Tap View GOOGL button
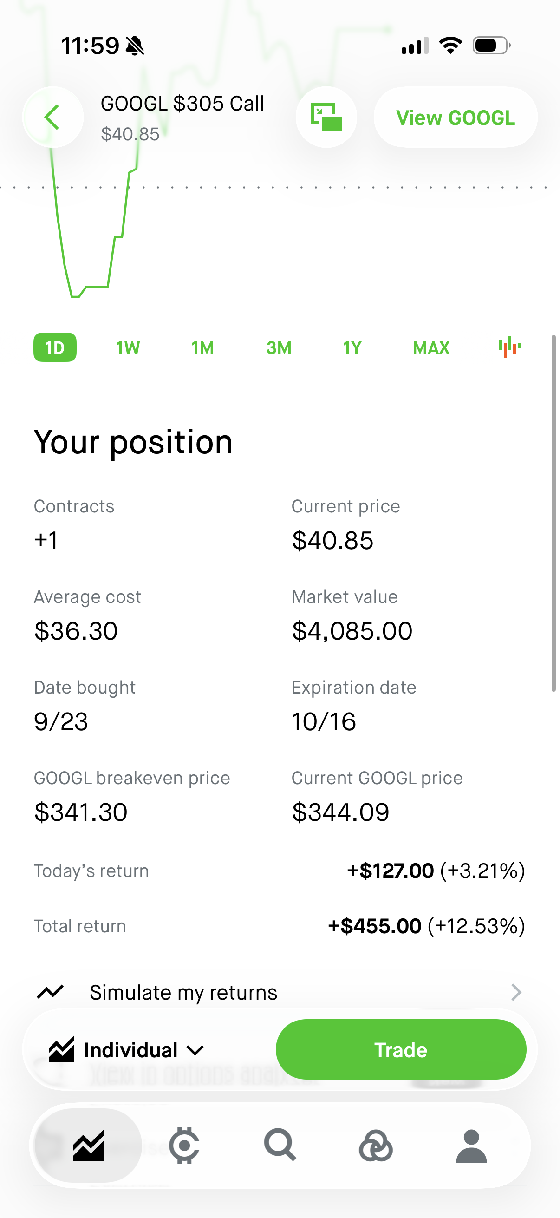This screenshot has width=560, height=1218. click(x=455, y=117)
